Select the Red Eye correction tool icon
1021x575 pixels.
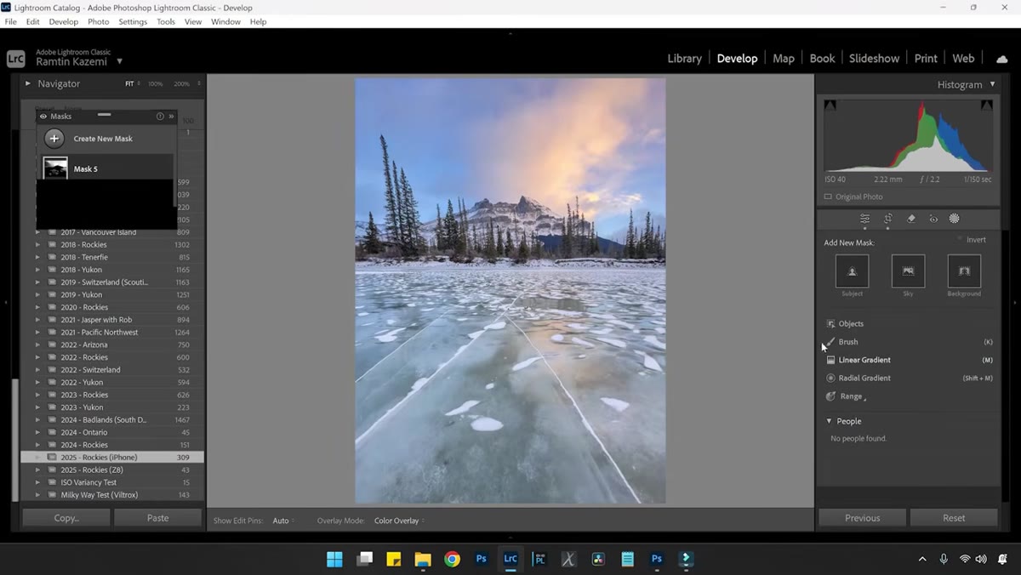(x=933, y=219)
